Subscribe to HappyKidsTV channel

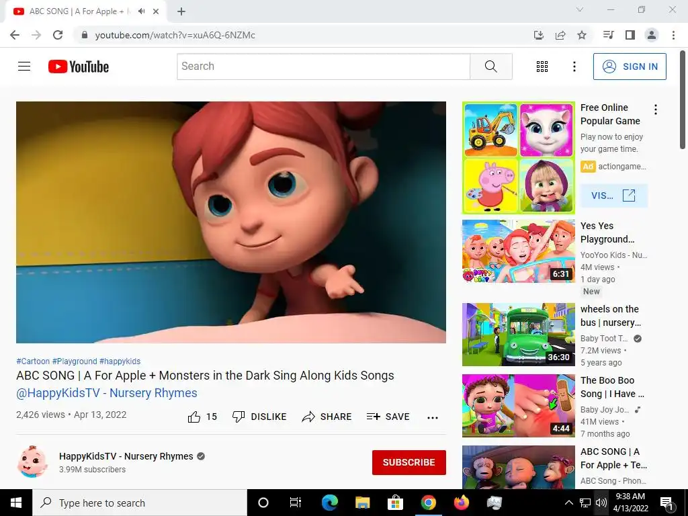tap(409, 462)
